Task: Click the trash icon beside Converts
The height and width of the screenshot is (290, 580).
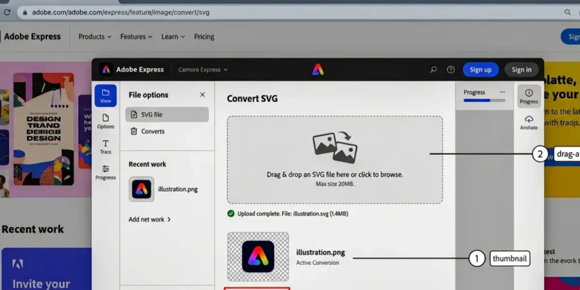Action: [x=134, y=131]
